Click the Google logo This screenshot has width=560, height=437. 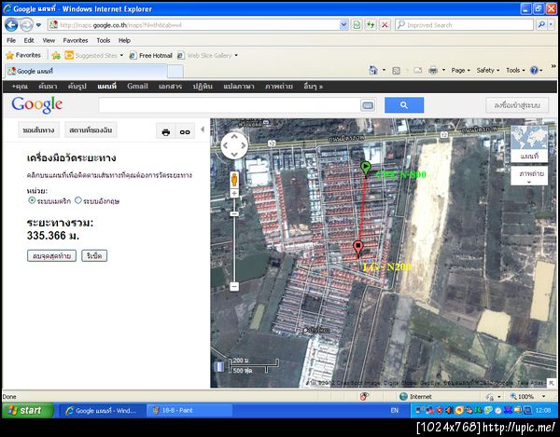36,104
